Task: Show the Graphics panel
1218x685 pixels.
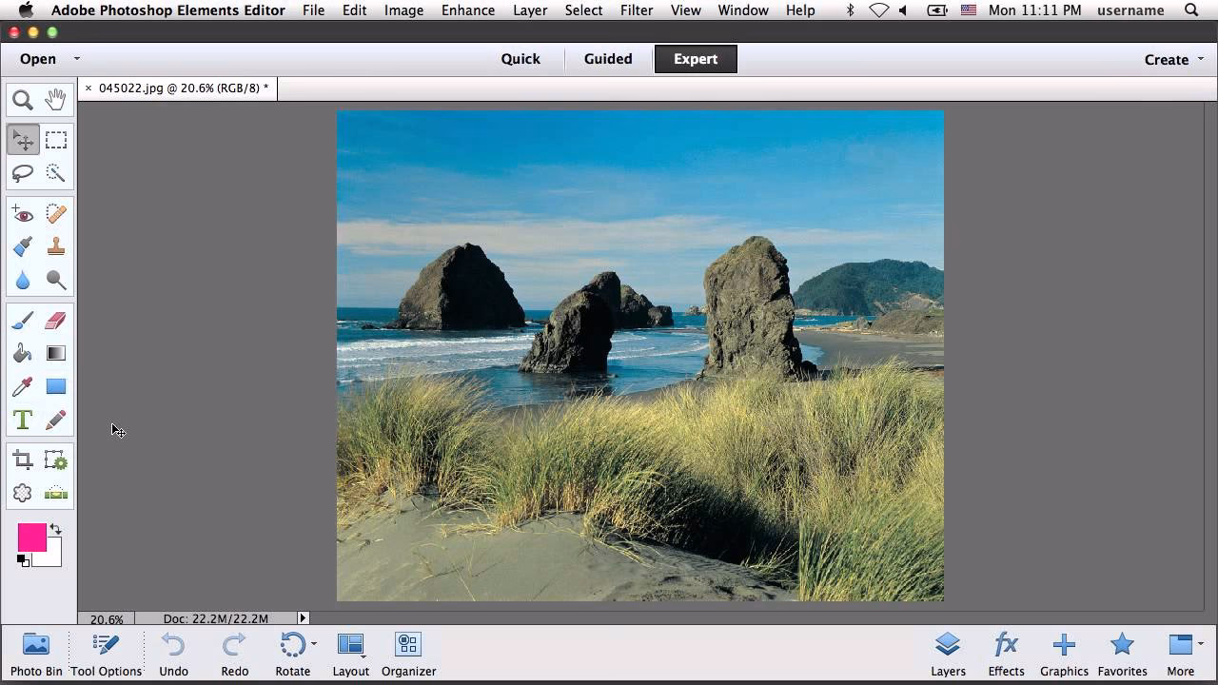Action: pyautogui.click(x=1064, y=654)
